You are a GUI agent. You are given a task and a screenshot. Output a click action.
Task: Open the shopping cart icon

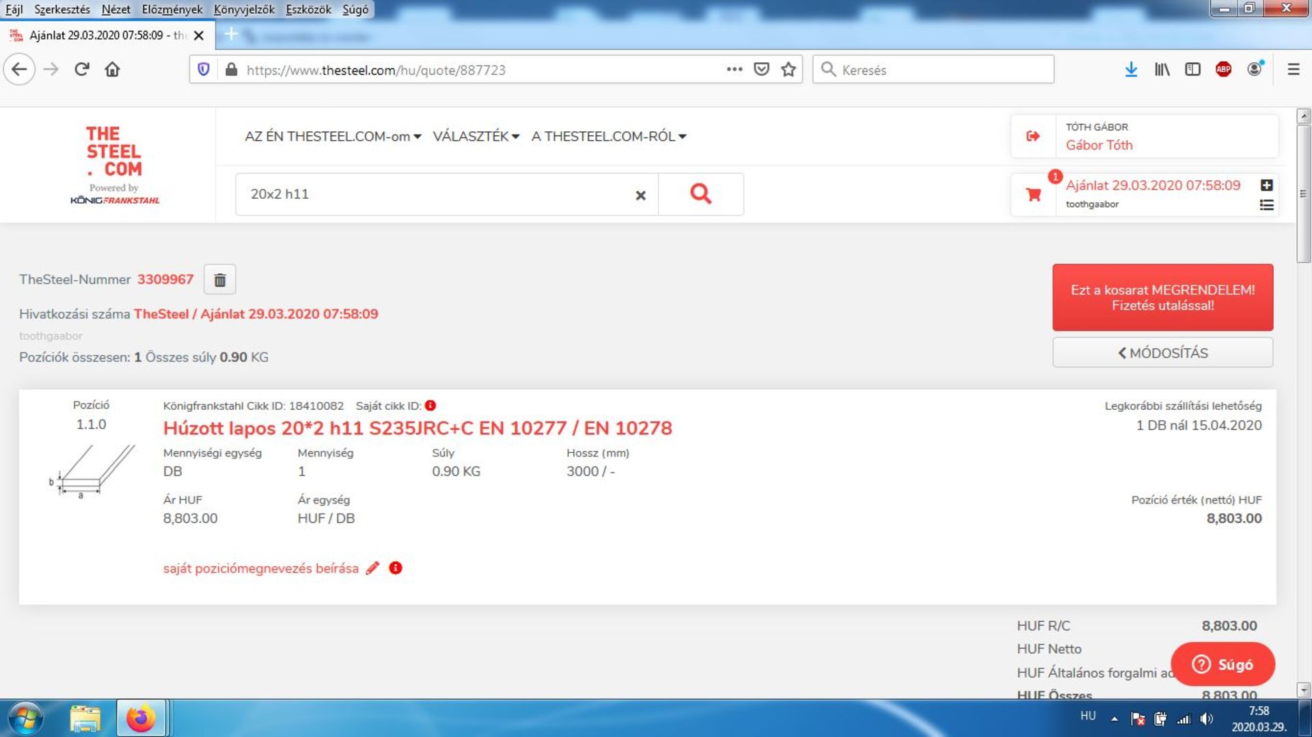pyautogui.click(x=1033, y=195)
